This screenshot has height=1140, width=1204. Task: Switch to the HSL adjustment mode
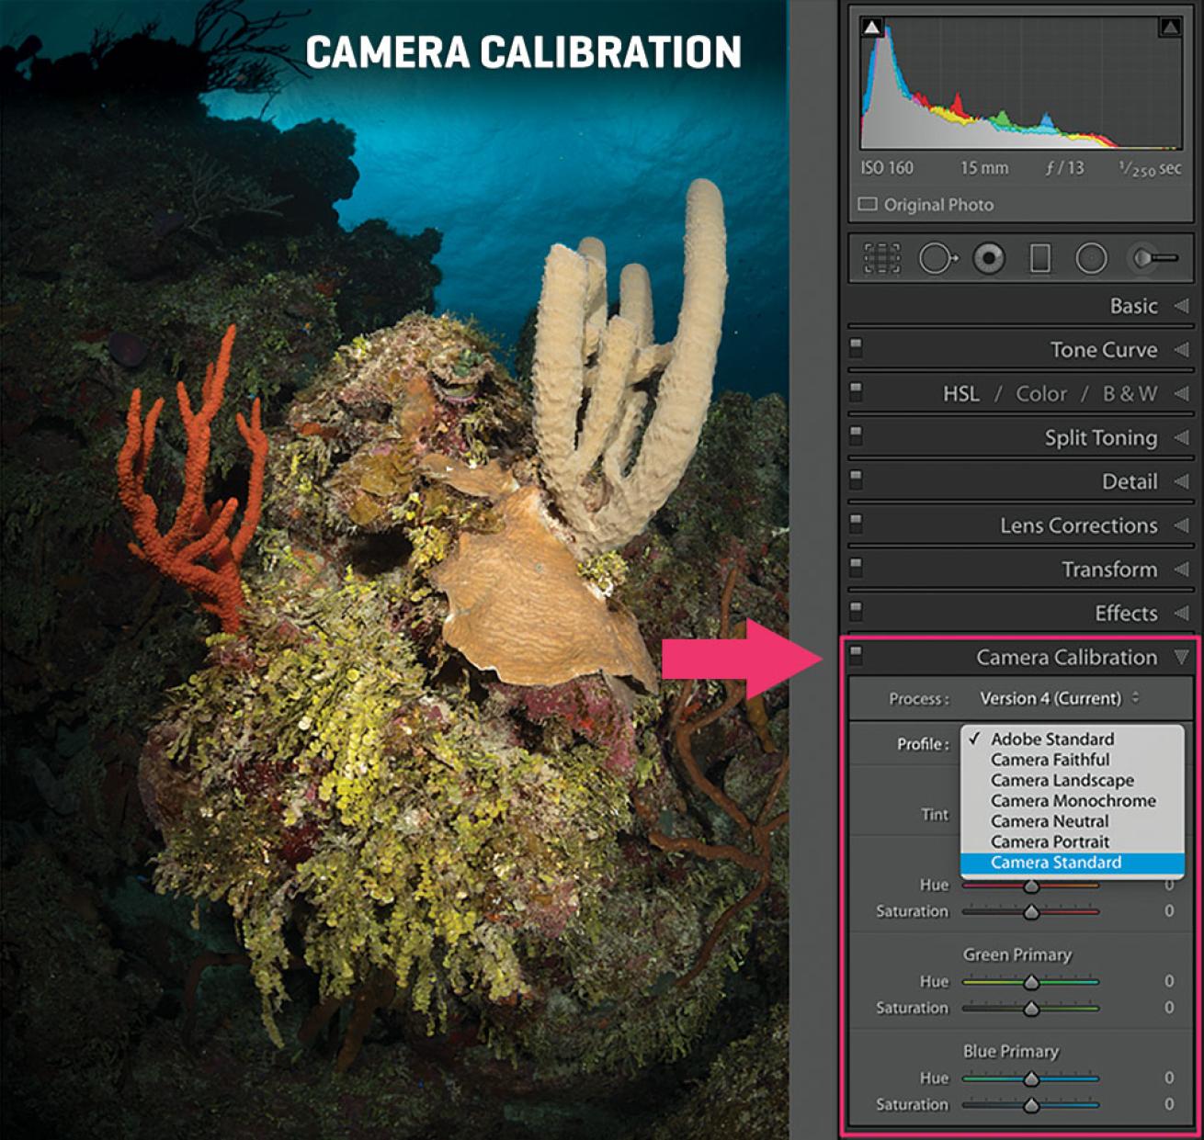pos(960,393)
